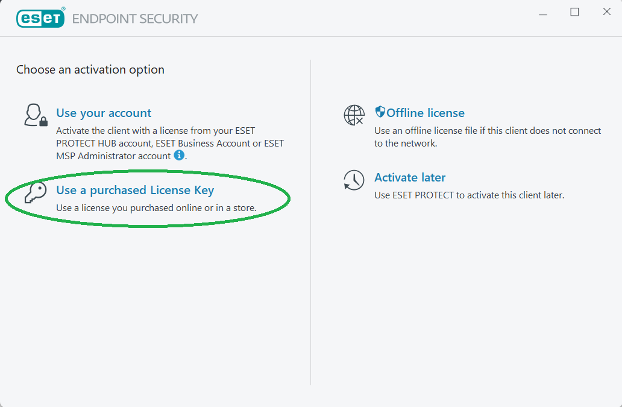Choose the Offline license activation option
The image size is (622, 407).
[424, 112]
